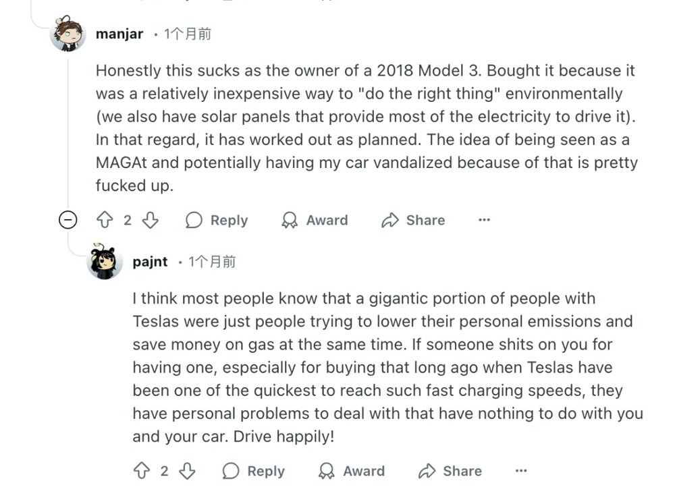Viewport: 675px width, 504px height.
Task: Open more options for pajnt's reply
Action: [520, 471]
